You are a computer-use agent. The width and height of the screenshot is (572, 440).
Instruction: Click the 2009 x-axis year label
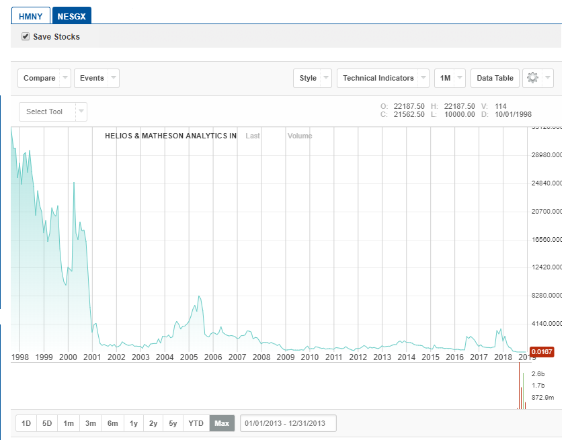coord(286,357)
